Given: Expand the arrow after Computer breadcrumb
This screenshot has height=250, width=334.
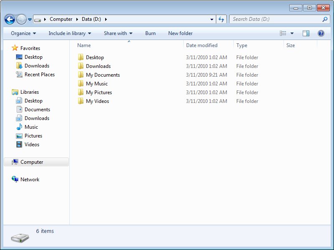Looking at the screenshot, I should [x=77, y=19].
